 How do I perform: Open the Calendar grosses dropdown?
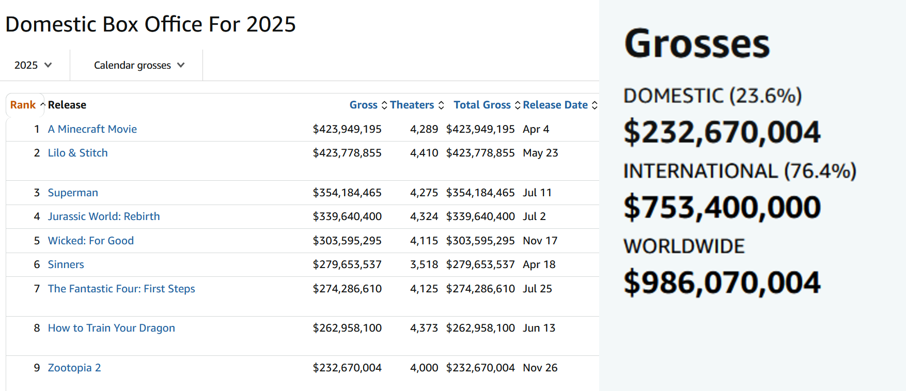click(x=139, y=65)
